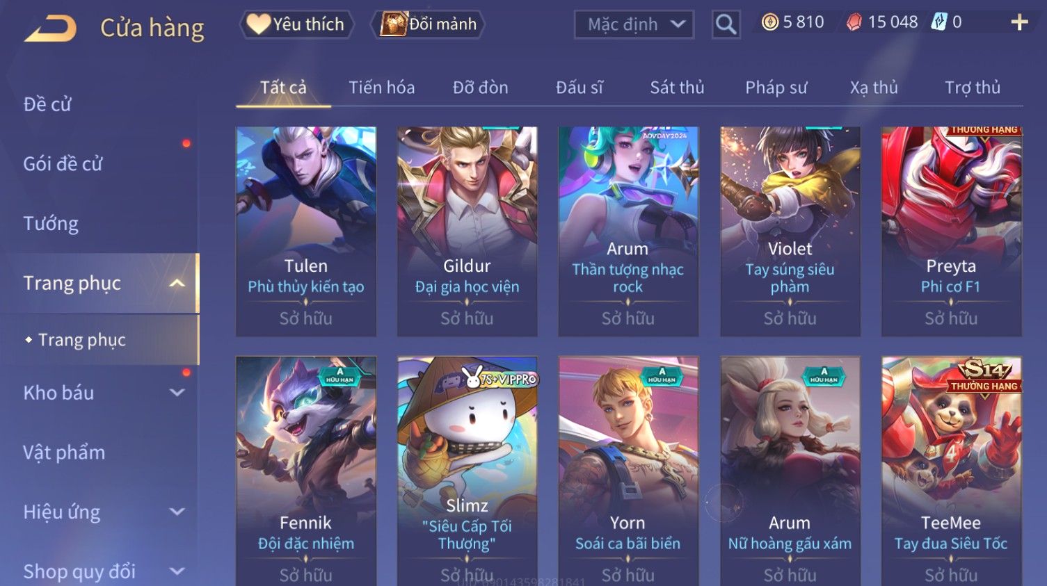Collapse the Trang phục sidebar section
The image size is (1047, 586).
tap(177, 283)
